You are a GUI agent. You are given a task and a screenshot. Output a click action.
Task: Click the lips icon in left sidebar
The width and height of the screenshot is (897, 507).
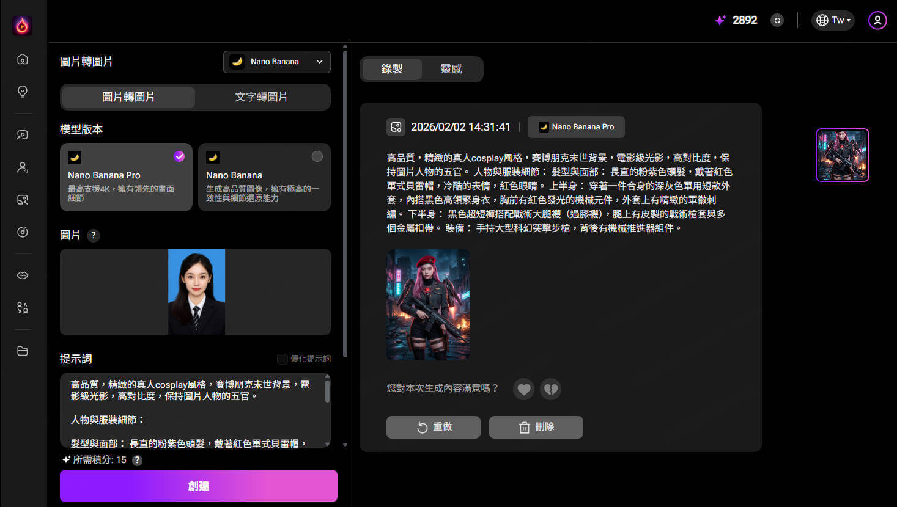coord(23,275)
